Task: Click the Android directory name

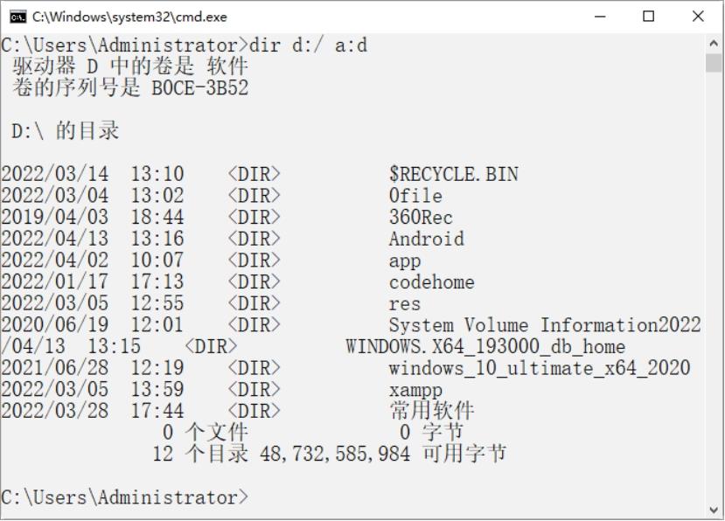Action: pyautogui.click(x=426, y=239)
